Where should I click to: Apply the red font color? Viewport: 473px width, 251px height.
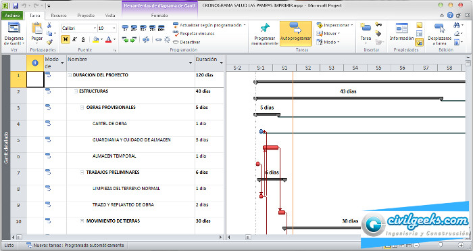[108, 39]
